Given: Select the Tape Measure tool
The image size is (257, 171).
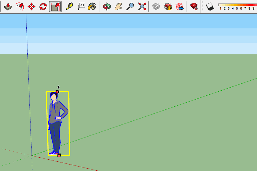Looking at the screenshot, I should pyautogui.click(x=70, y=6).
